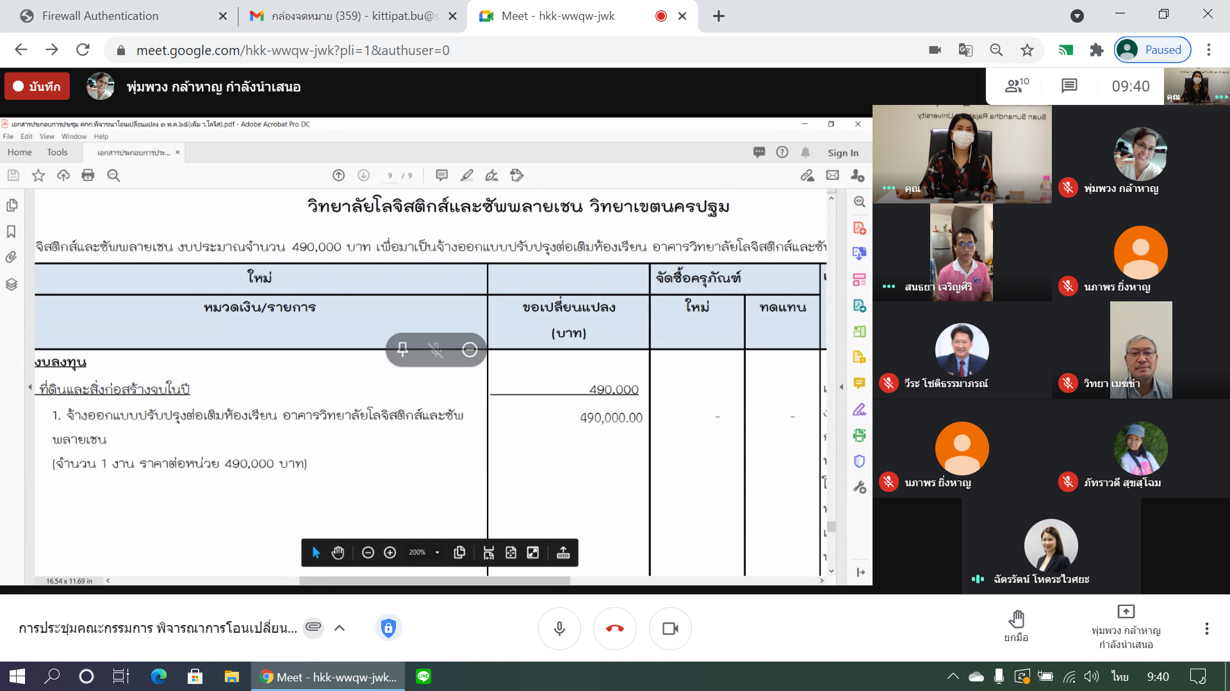Open LINE app from the taskbar
1230x691 pixels.
click(423, 676)
